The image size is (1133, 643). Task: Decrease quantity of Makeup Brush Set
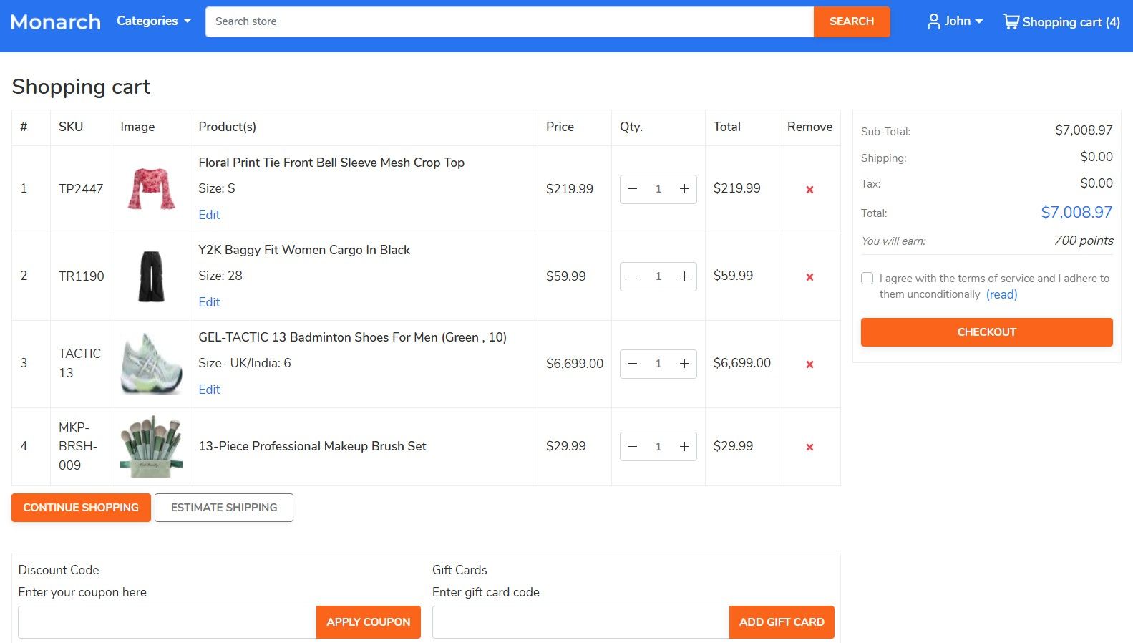632,446
